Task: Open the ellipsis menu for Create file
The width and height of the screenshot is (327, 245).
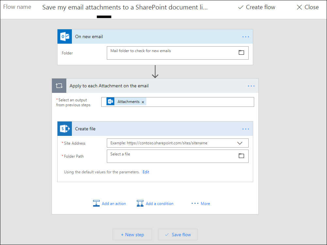Action: (x=245, y=129)
